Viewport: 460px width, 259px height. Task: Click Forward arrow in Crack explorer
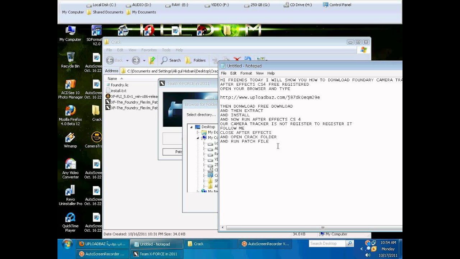coord(136,60)
